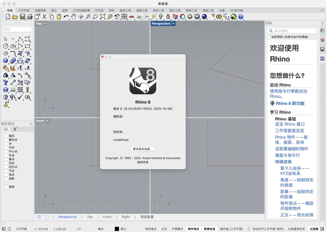Click the Explode orange burst tool
326x232 pixels.
(x=13, y=68)
